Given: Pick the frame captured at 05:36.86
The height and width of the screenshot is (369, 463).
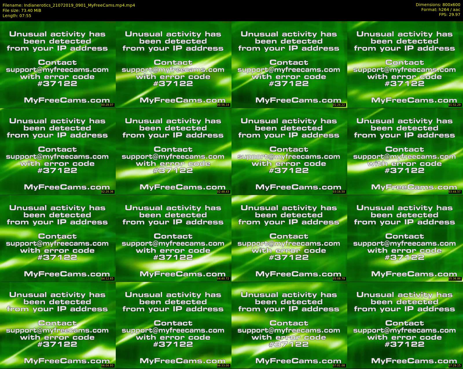Looking at the screenshot, I should point(405,238).
